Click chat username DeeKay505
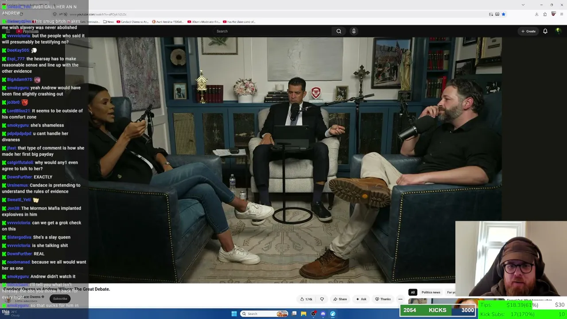 pos(18,50)
